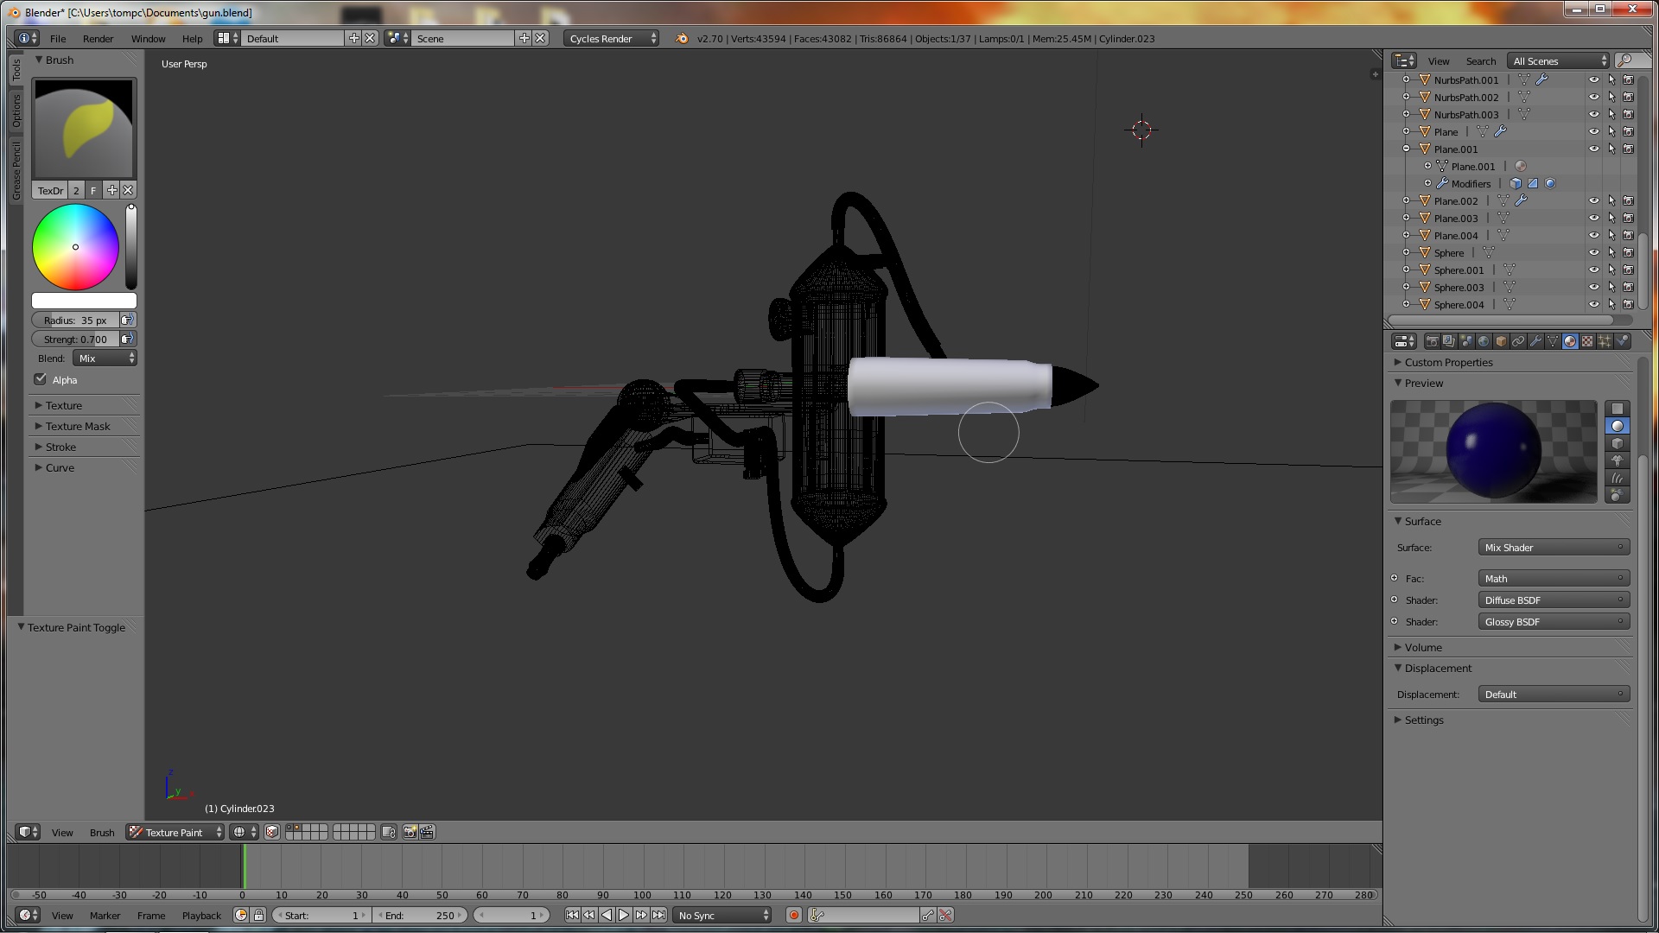This screenshot has width=1659, height=933.
Task: Open the Physics properties tab
Action: [1622, 340]
